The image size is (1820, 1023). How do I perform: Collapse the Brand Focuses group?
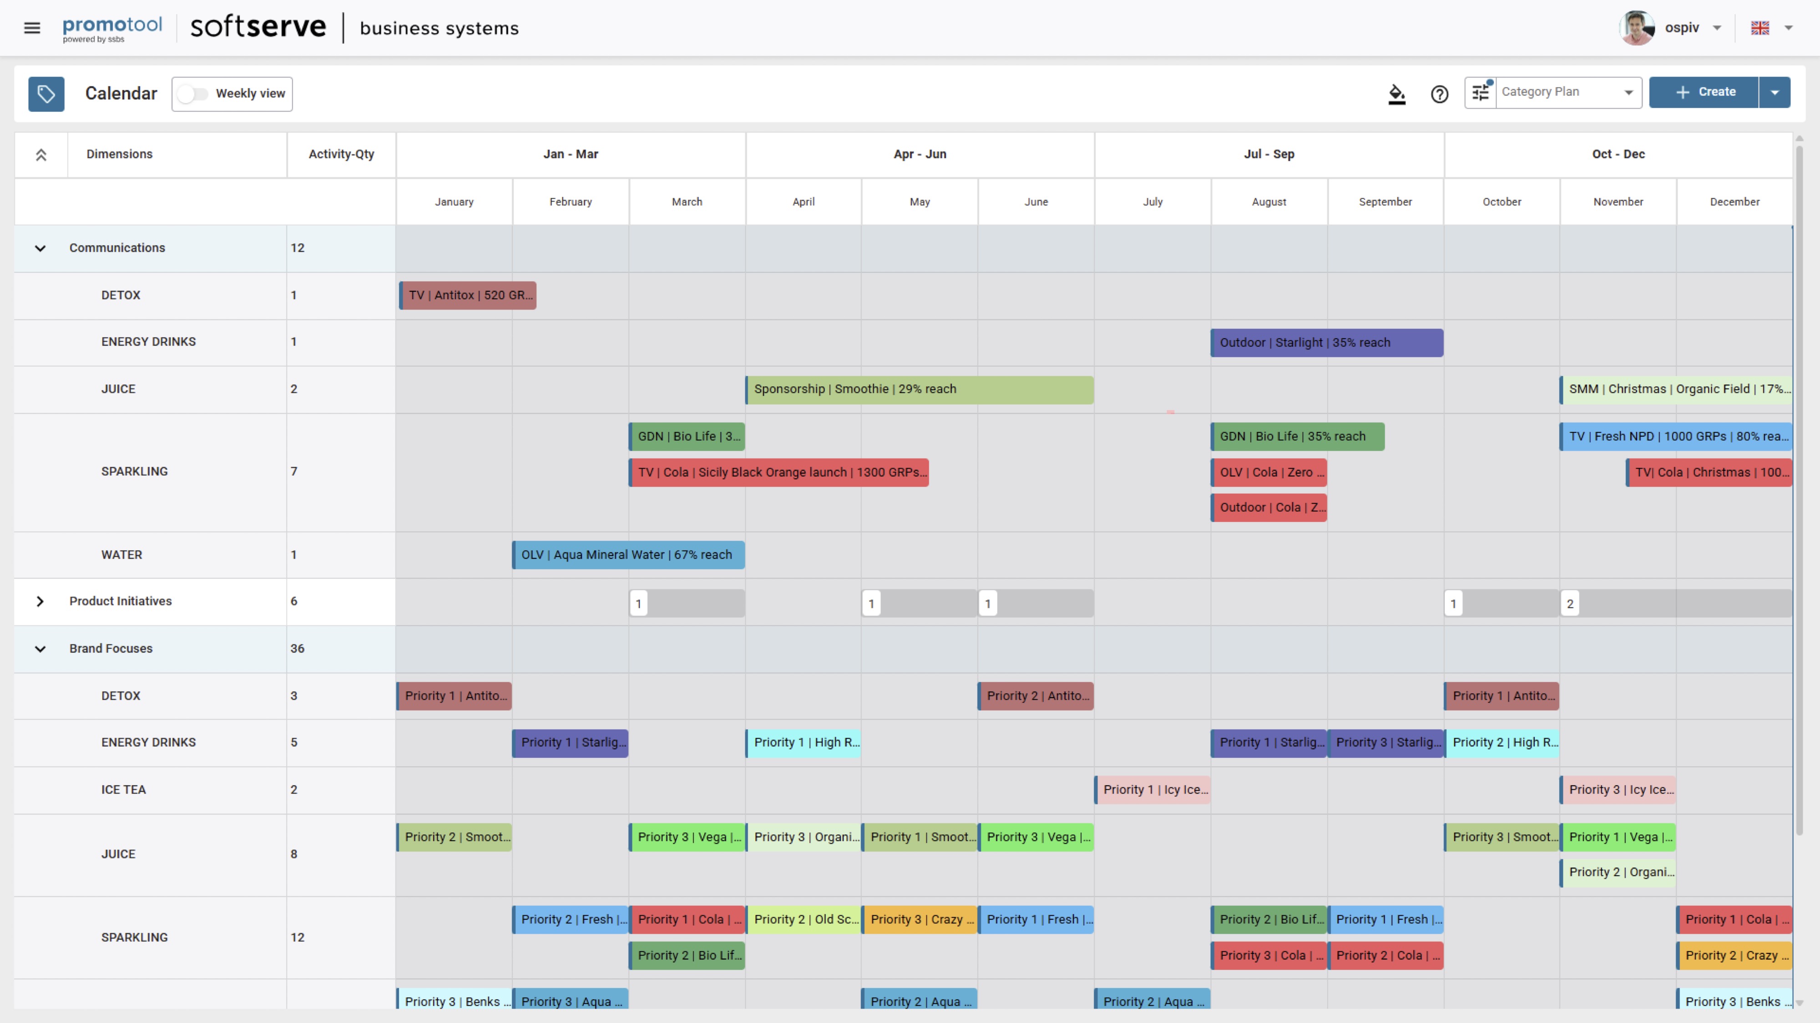pyautogui.click(x=40, y=649)
